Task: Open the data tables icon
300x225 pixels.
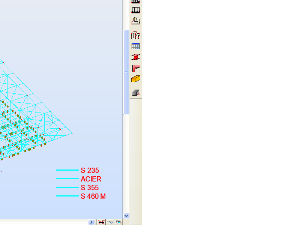Action: tap(136, 46)
